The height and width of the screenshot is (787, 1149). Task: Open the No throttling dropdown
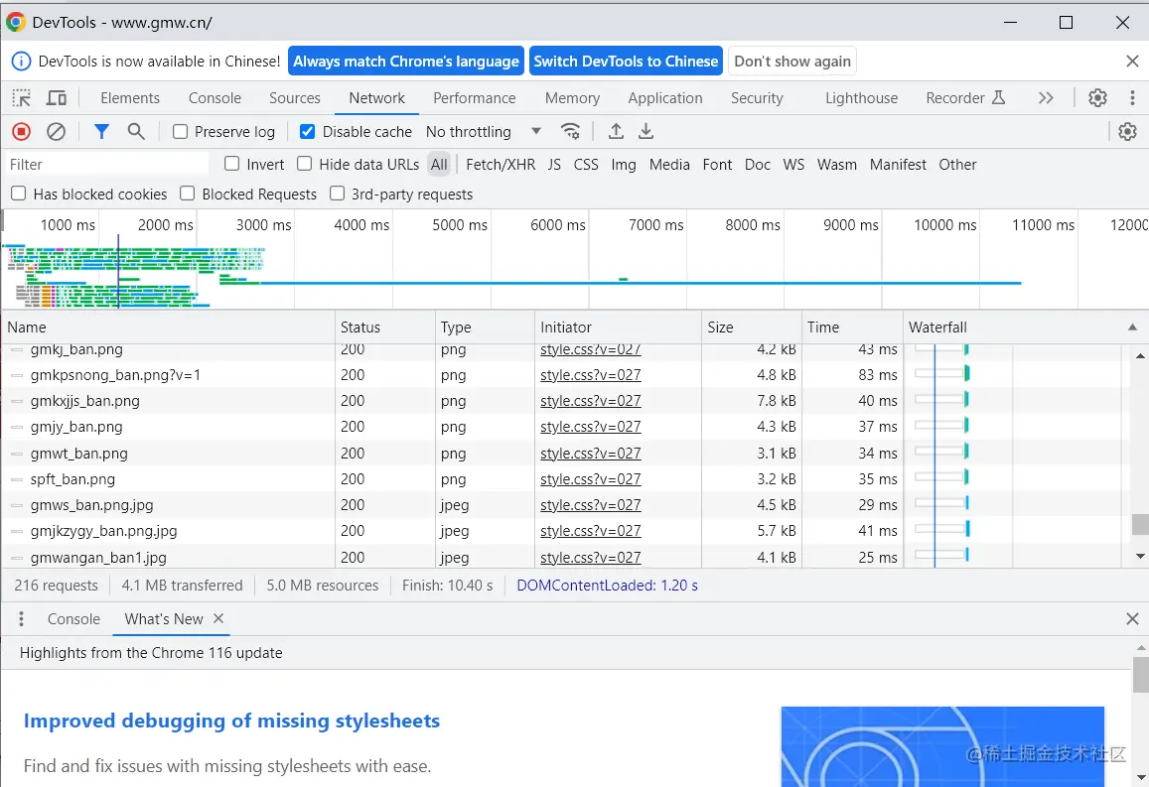click(x=484, y=131)
